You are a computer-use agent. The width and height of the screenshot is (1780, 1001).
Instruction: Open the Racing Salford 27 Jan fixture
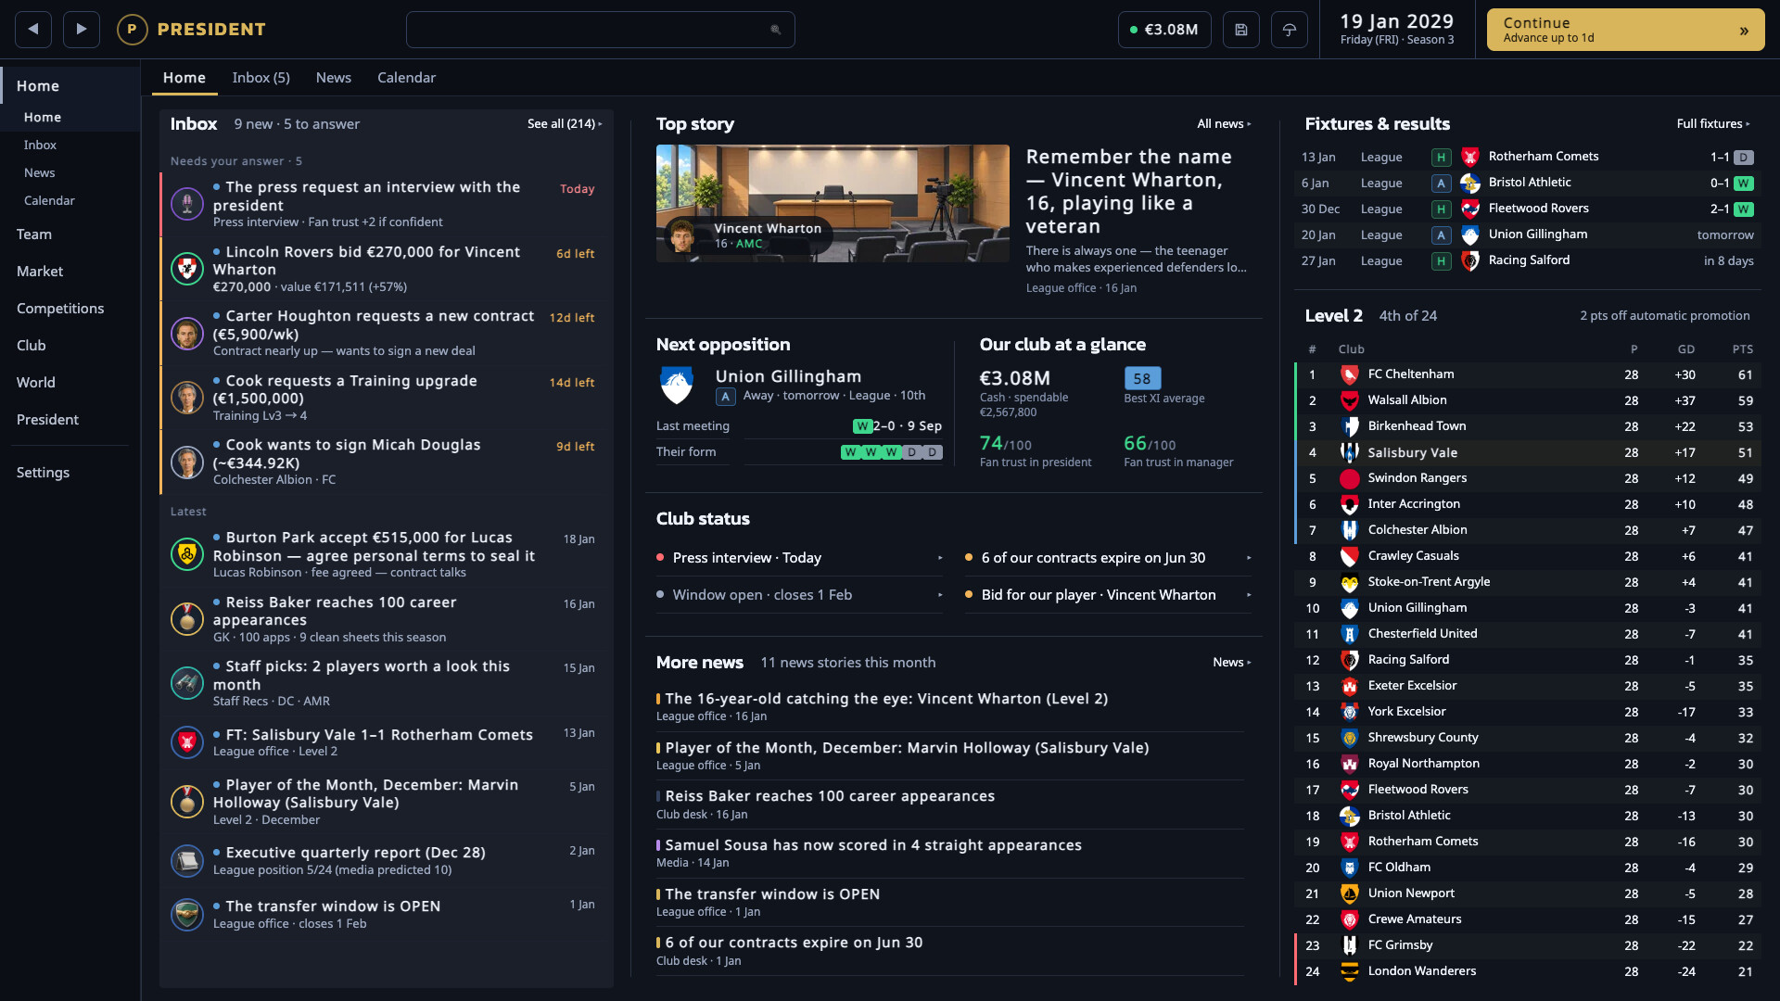pyautogui.click(x=1527, y=260)
